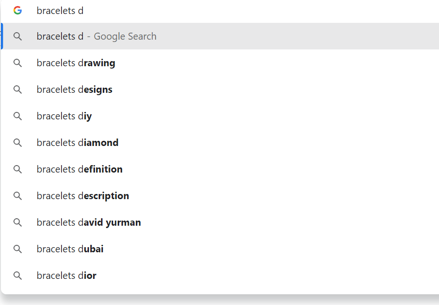Click magnifier icon next to bracelets diy
This screenshot has width=439, height=305.
coord(18,116)
